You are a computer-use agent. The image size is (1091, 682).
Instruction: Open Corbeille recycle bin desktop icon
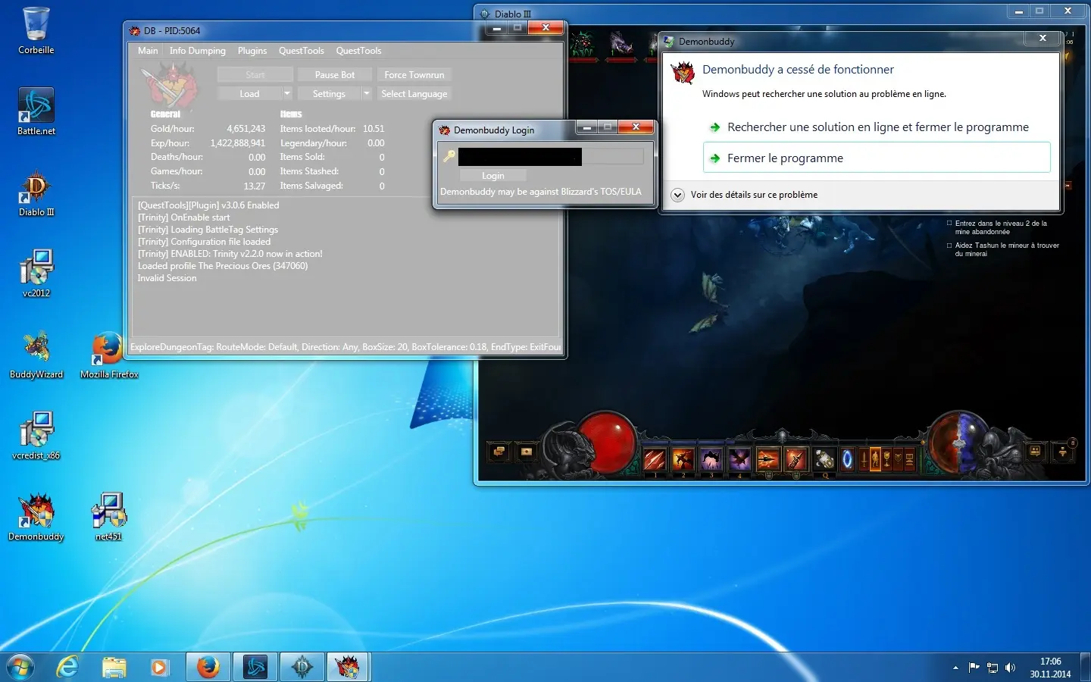[x=36, y=30]
